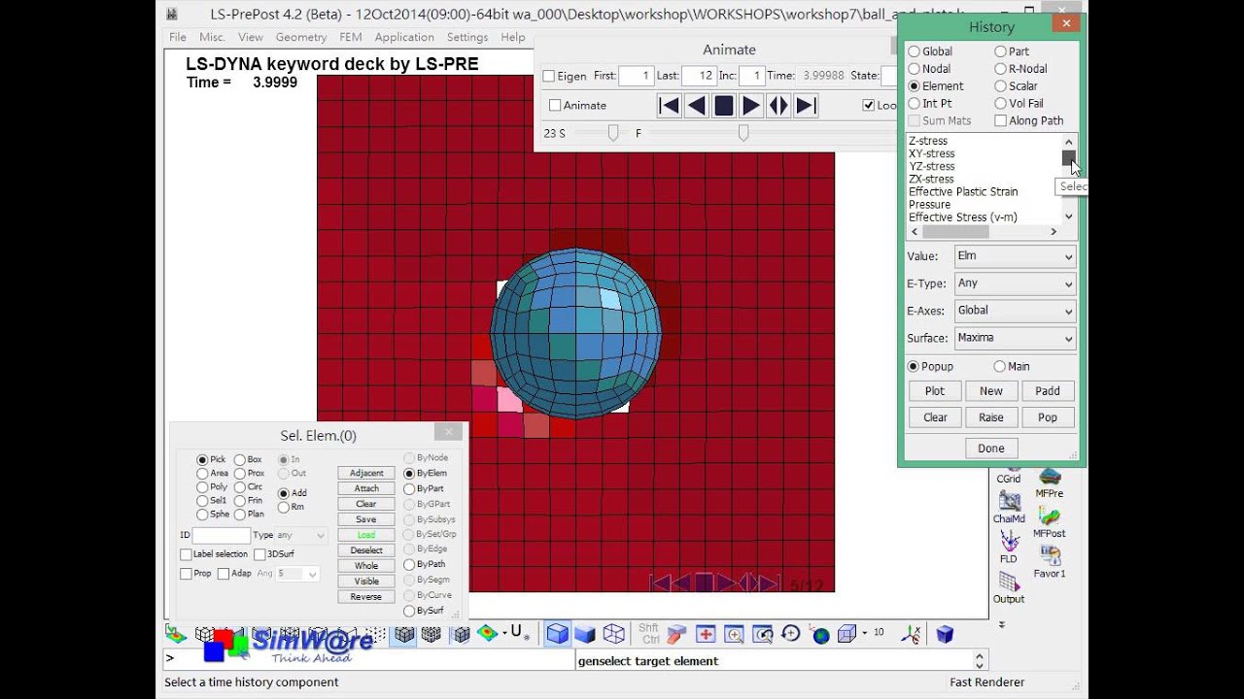Screen dimensions: 1244x699
Task: Click the fringe contour color icon
Action: (487, 633)
